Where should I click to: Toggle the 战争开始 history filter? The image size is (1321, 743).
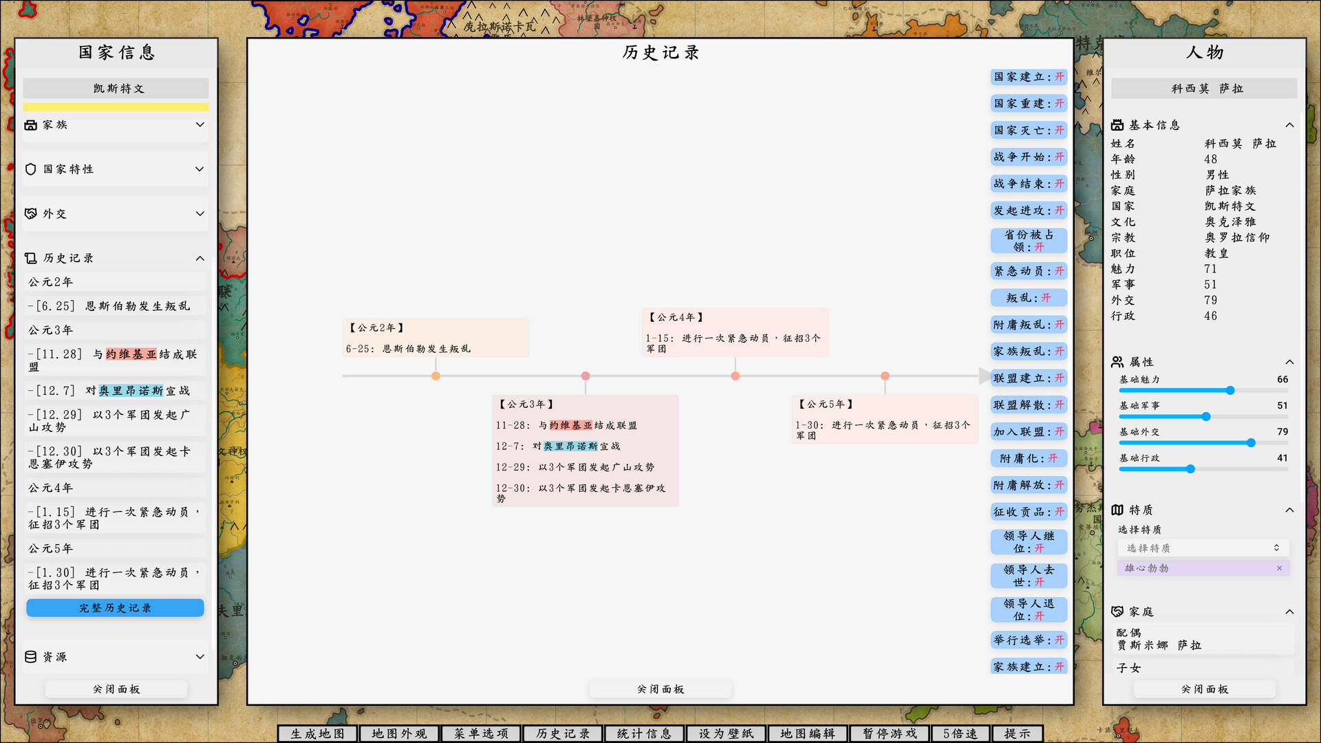[1029, 157]
